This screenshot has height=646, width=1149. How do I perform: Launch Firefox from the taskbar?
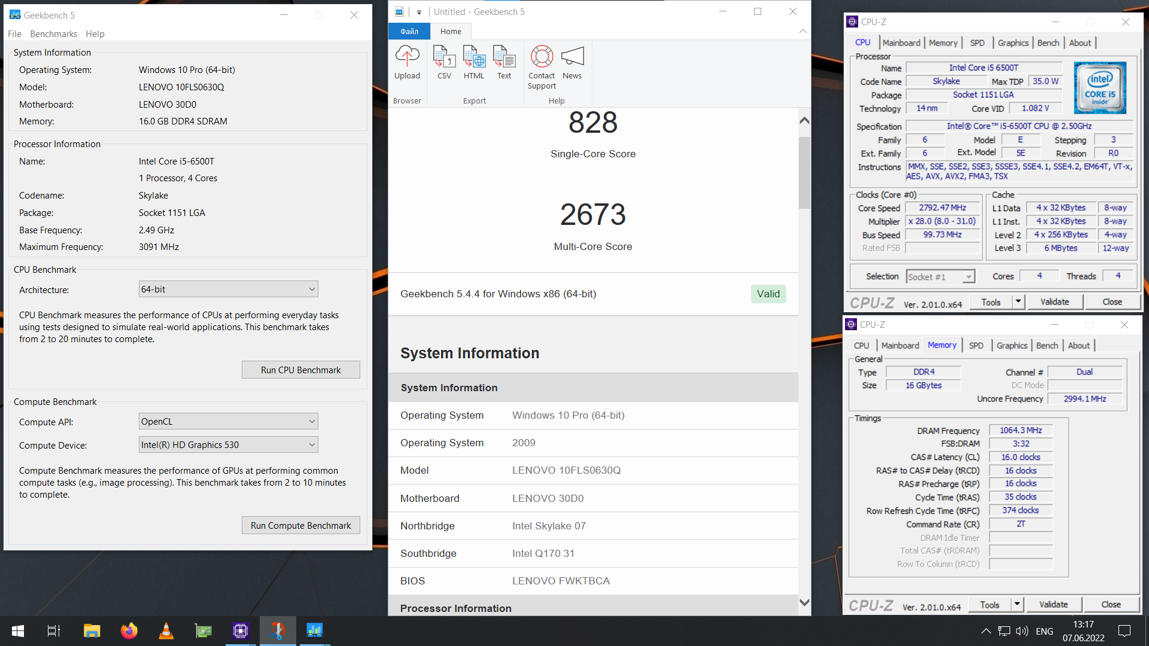129,631
